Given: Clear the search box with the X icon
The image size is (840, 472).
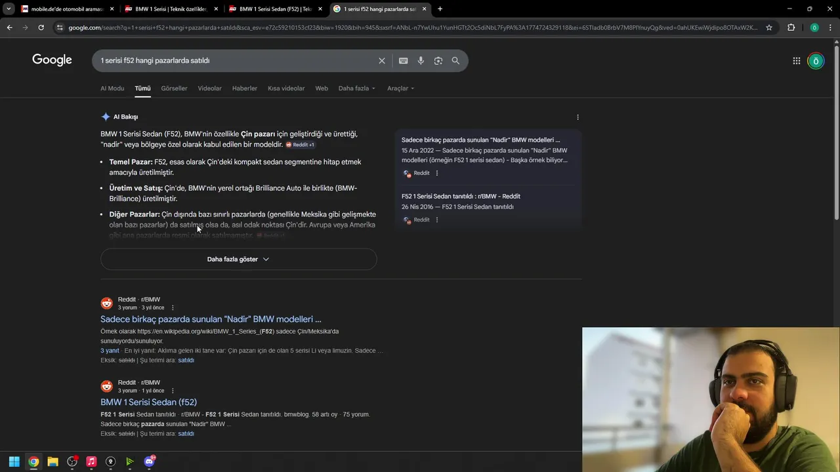Looking at the screenshot, I should tap(382, 60).
